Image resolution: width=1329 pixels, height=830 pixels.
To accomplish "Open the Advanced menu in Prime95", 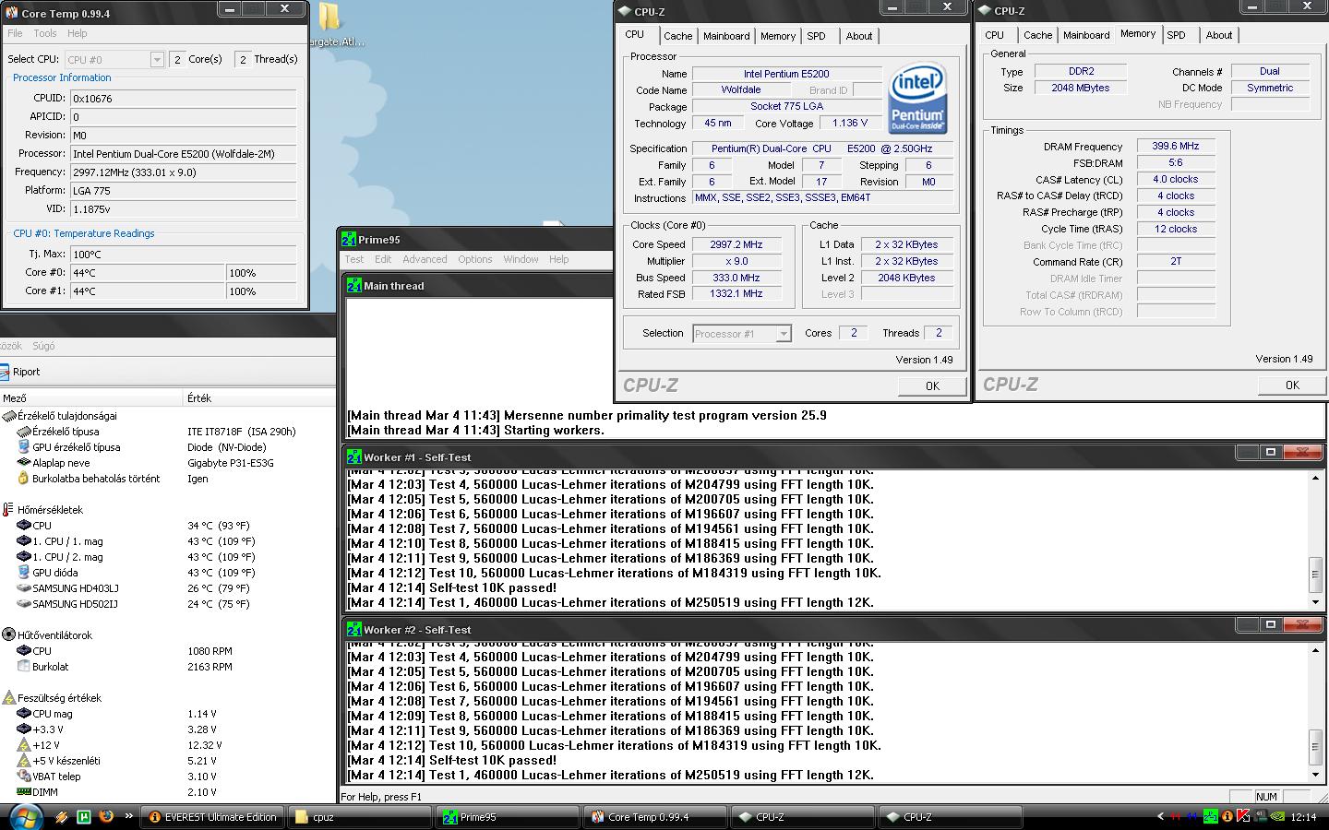I will point(425,259).
